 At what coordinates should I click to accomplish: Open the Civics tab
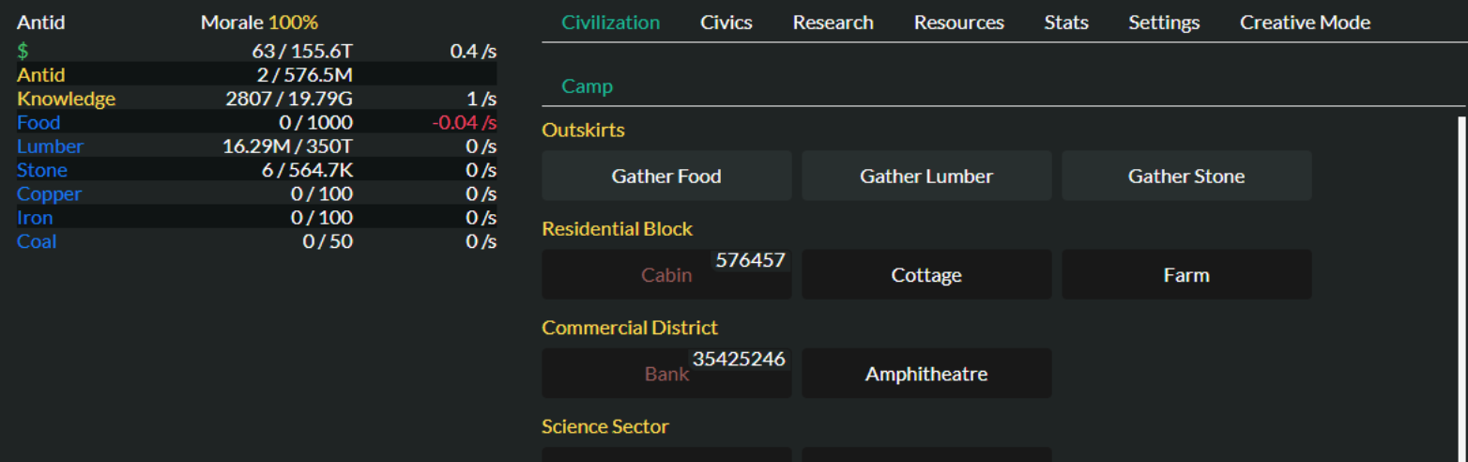point(726,23)
